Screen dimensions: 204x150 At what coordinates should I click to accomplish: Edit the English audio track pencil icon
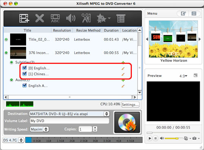(x=123, y=86)
